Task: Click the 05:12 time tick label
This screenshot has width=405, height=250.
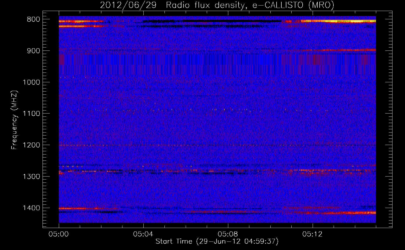Action: (x=312, y=234)
